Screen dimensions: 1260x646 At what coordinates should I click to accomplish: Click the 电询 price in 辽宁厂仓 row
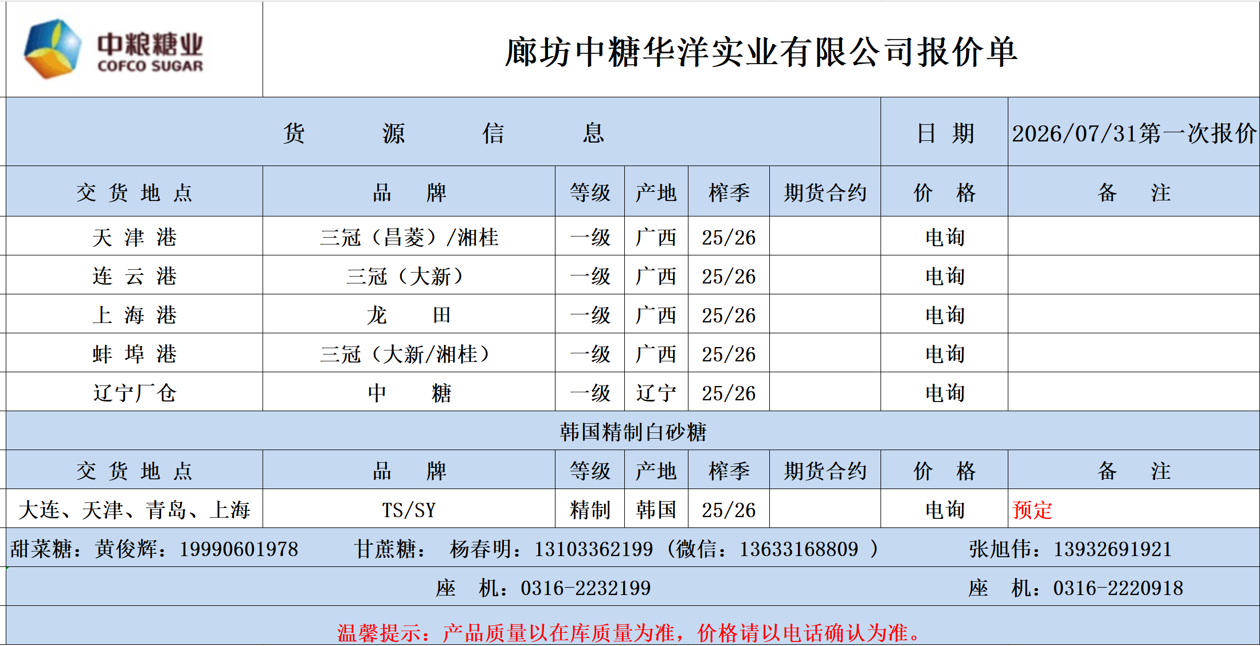click(x=944, y=392)
